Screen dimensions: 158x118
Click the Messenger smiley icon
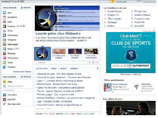tap(4, 44)
